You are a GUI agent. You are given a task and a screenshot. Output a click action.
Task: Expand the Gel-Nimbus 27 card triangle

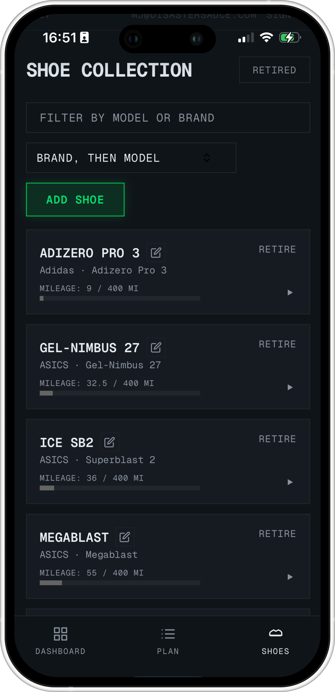click(x=290, y=387)
